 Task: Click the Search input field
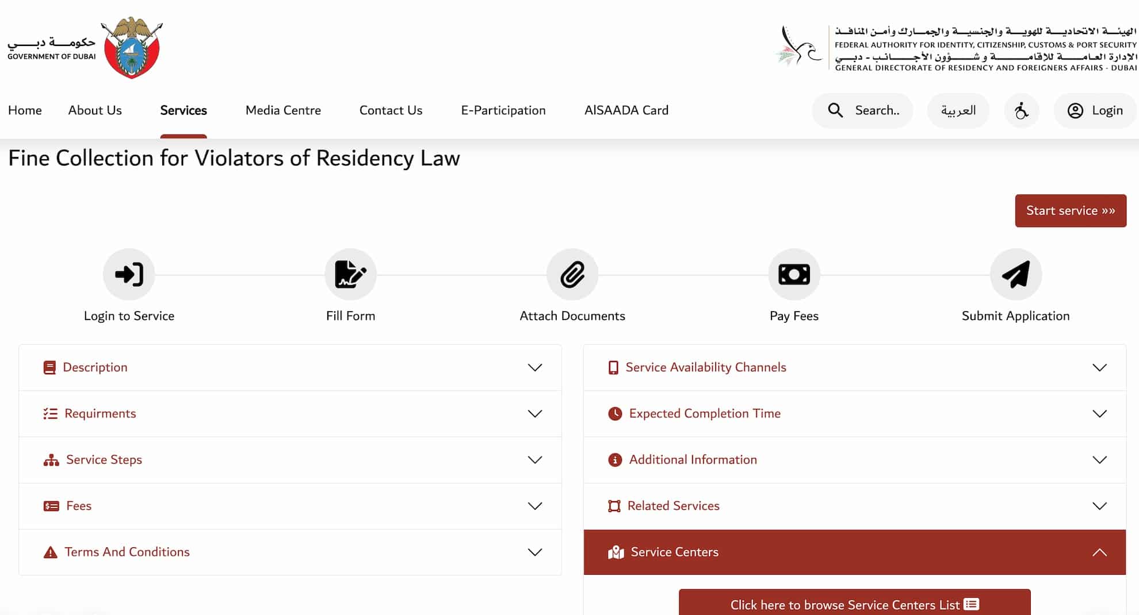877,110
